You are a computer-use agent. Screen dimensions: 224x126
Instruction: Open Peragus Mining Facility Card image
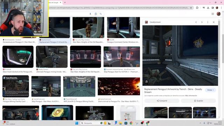pos(16,86)
